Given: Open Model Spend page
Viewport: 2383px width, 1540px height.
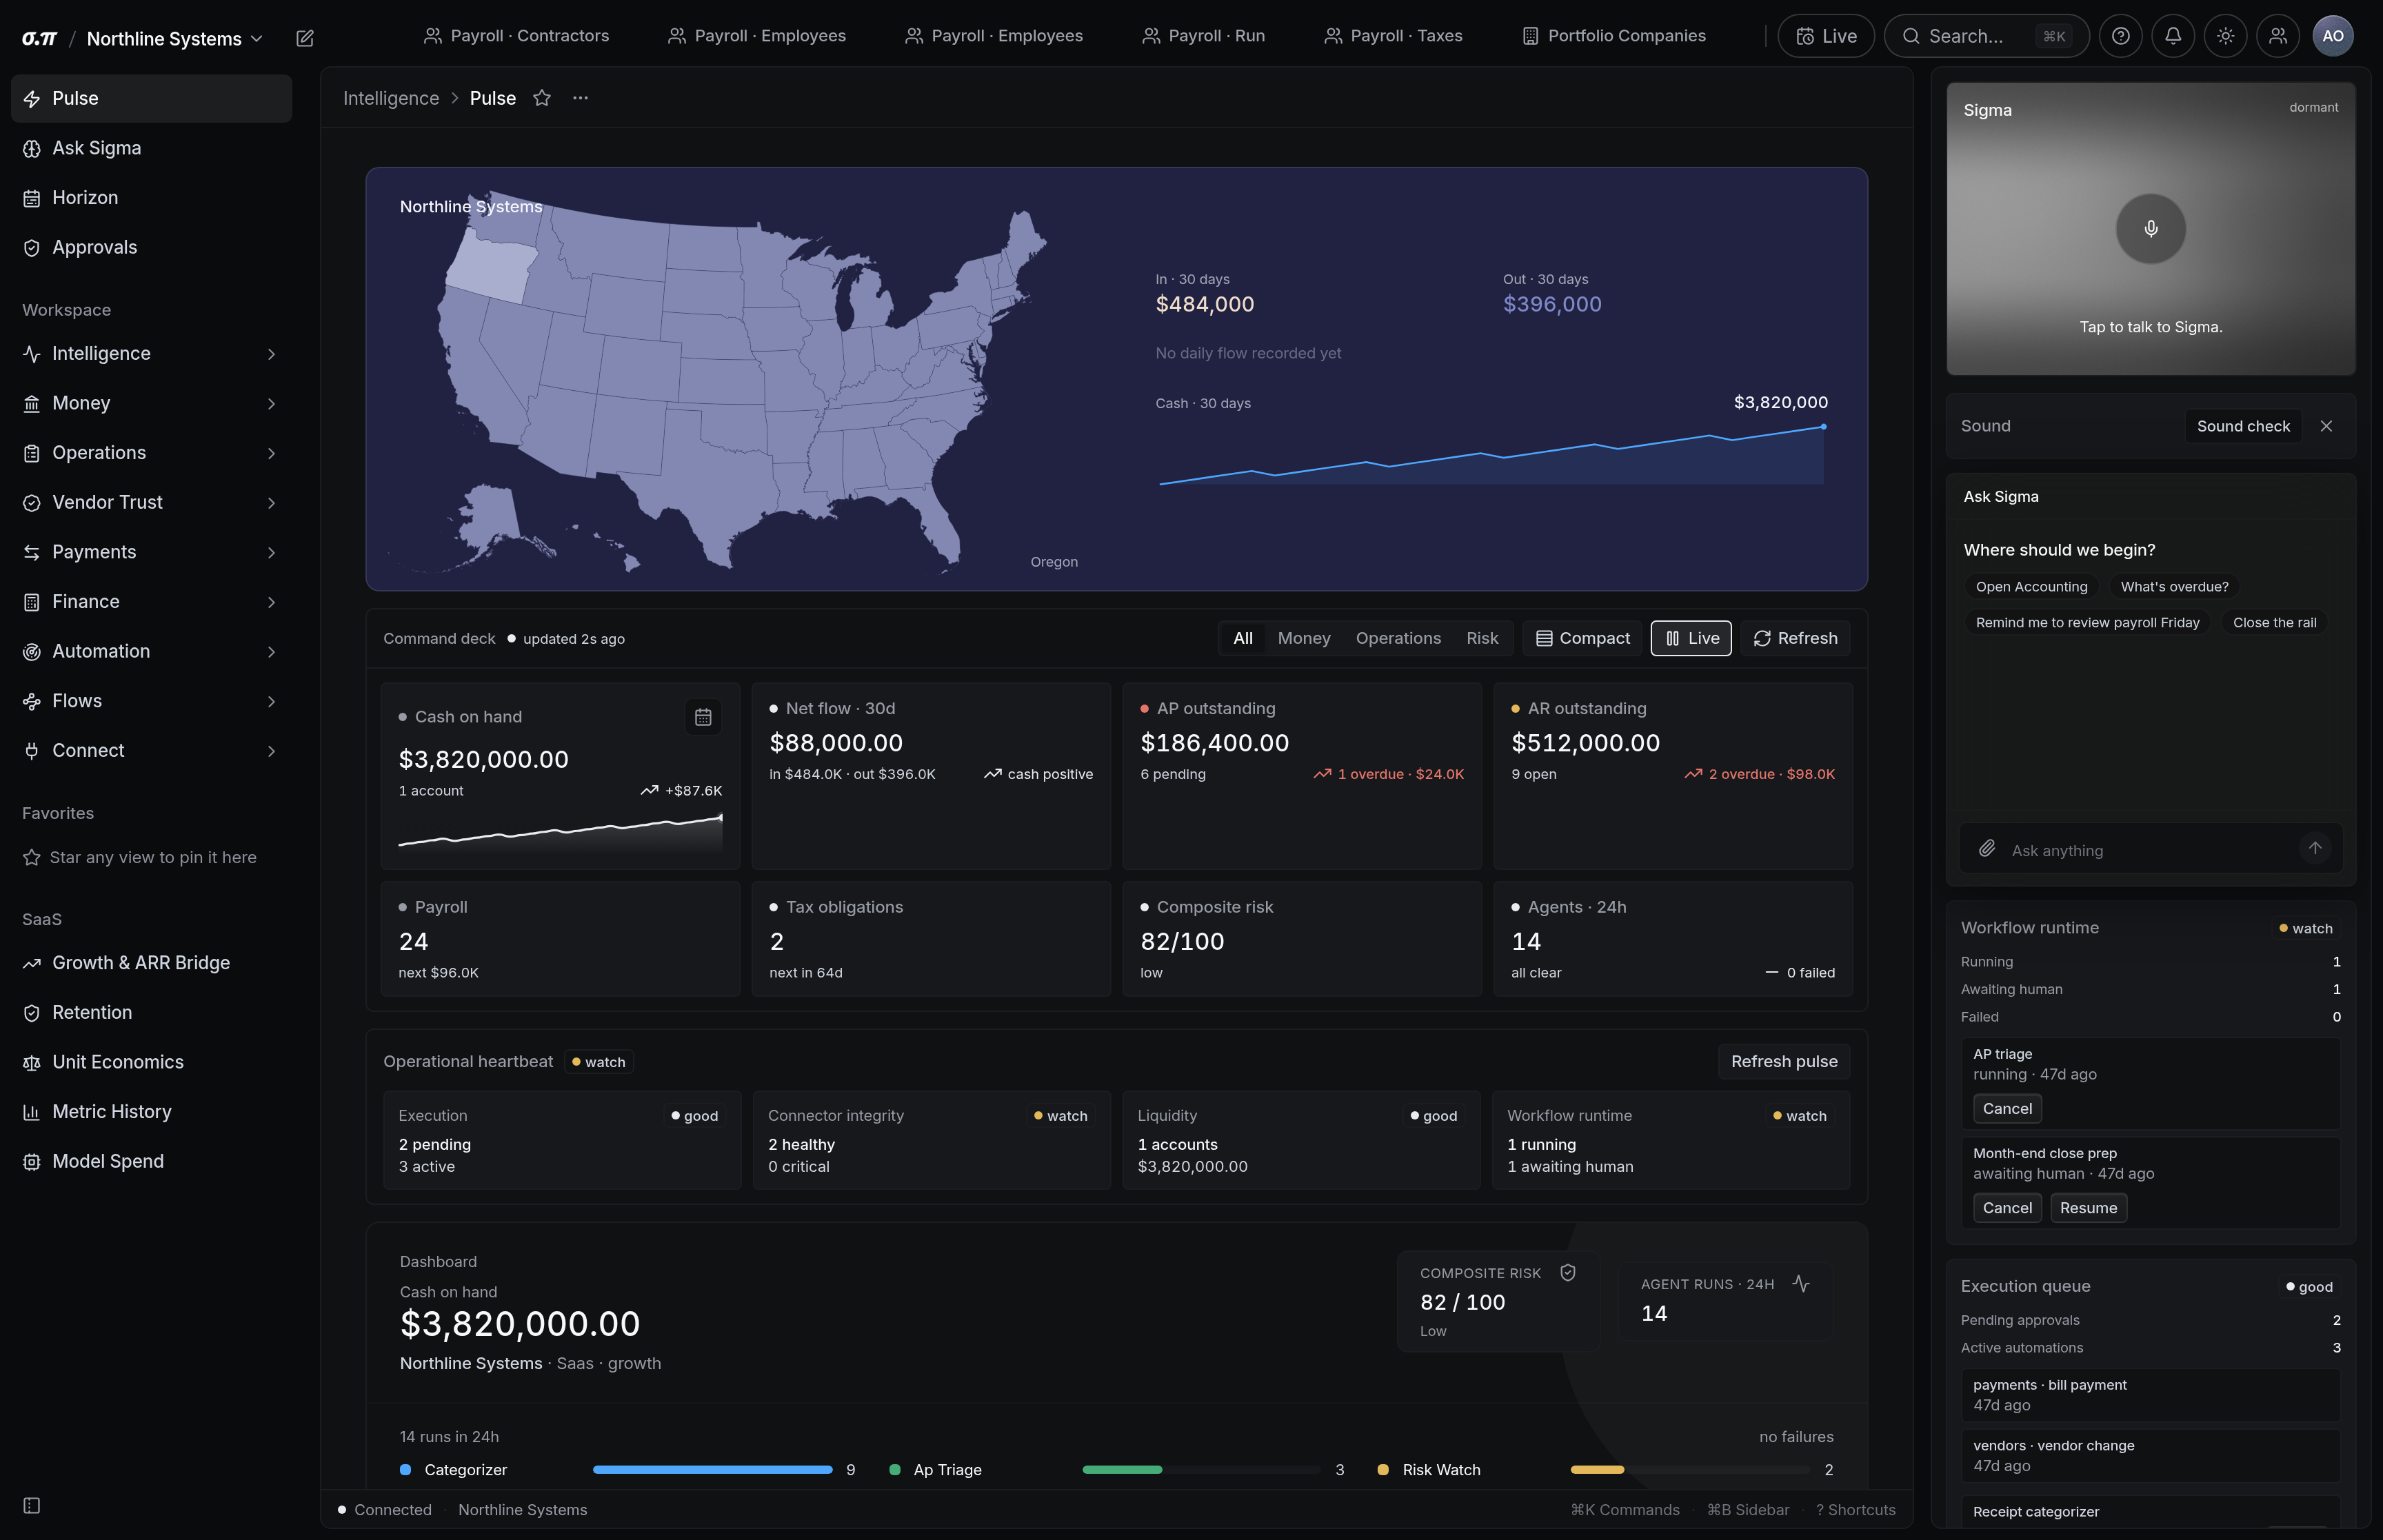Looking at the screenshot, I should click(151, 1161).
